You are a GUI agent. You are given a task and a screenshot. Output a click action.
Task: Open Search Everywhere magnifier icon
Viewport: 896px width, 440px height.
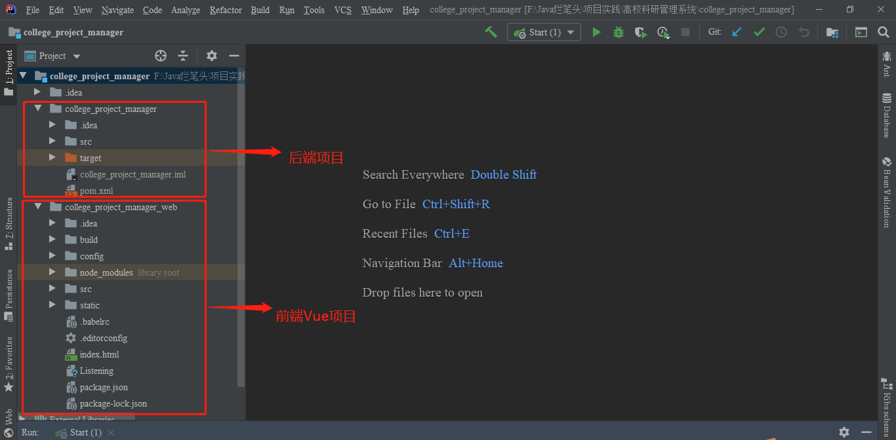click(883, 32)
